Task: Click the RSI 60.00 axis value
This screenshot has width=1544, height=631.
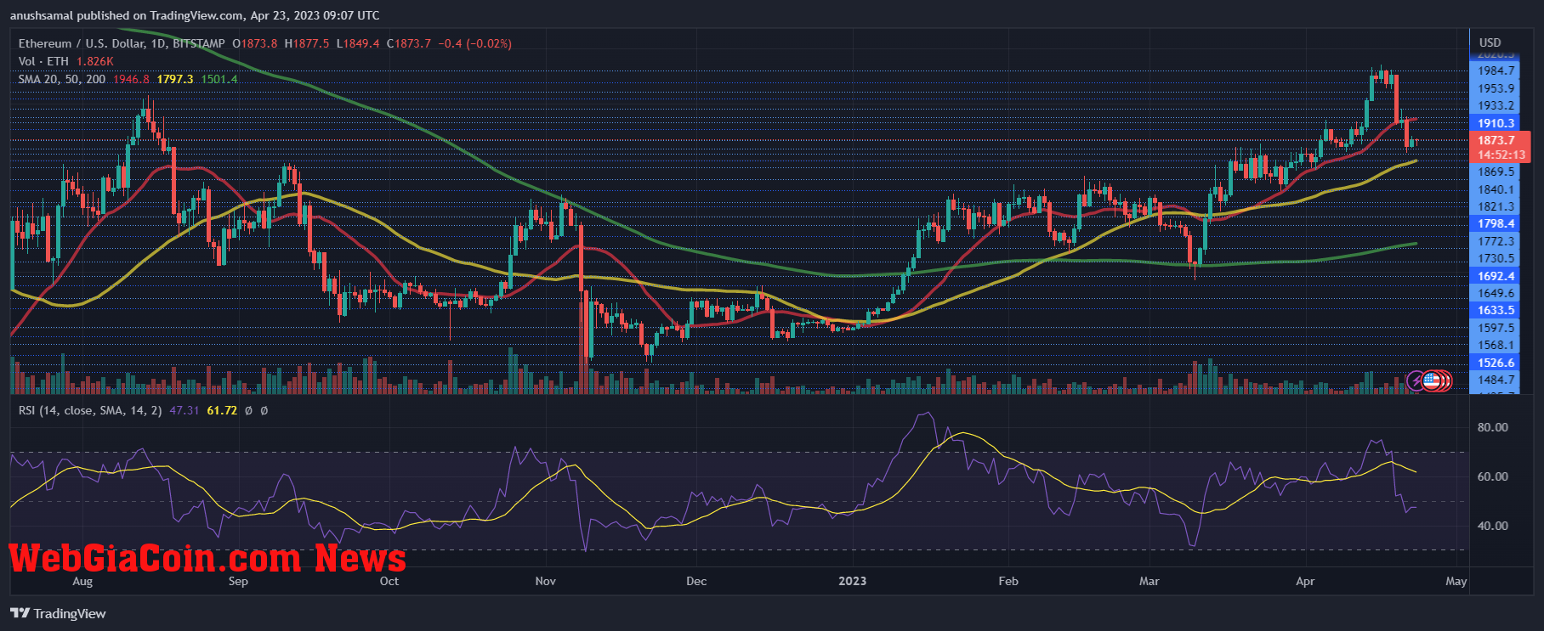Action: pos(1493,476)
